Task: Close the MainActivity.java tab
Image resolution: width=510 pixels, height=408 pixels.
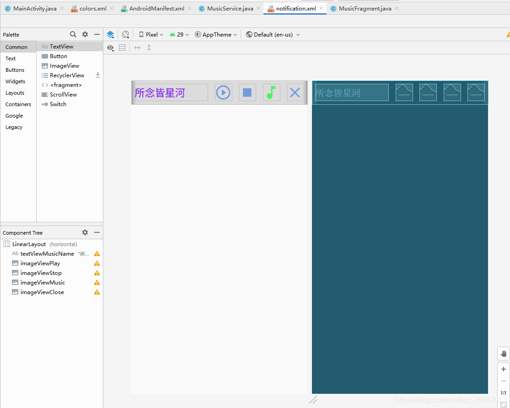Action: point(62,8)
